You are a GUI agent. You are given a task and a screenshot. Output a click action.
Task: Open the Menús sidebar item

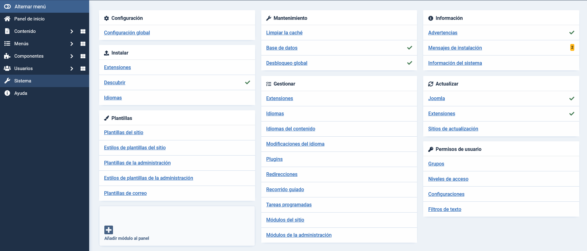pos(21,44)
